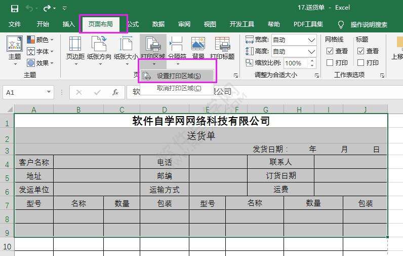Screen dimensions: 403x256
Task: Toggle the 网格线 打印 checkbox
Action: [x=330, y=62]
